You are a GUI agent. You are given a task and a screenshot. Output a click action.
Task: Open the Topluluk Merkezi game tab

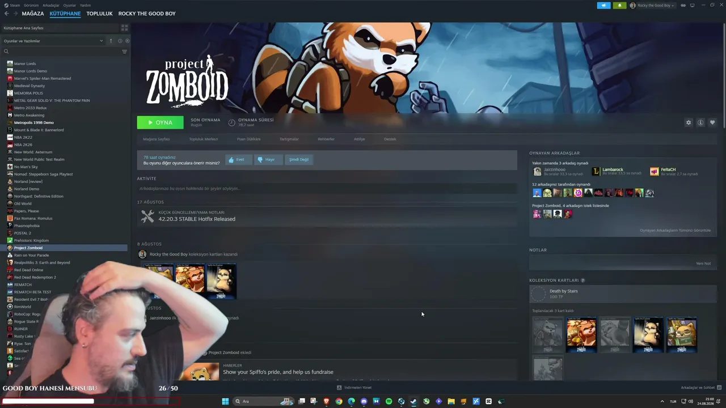[203, 139]
